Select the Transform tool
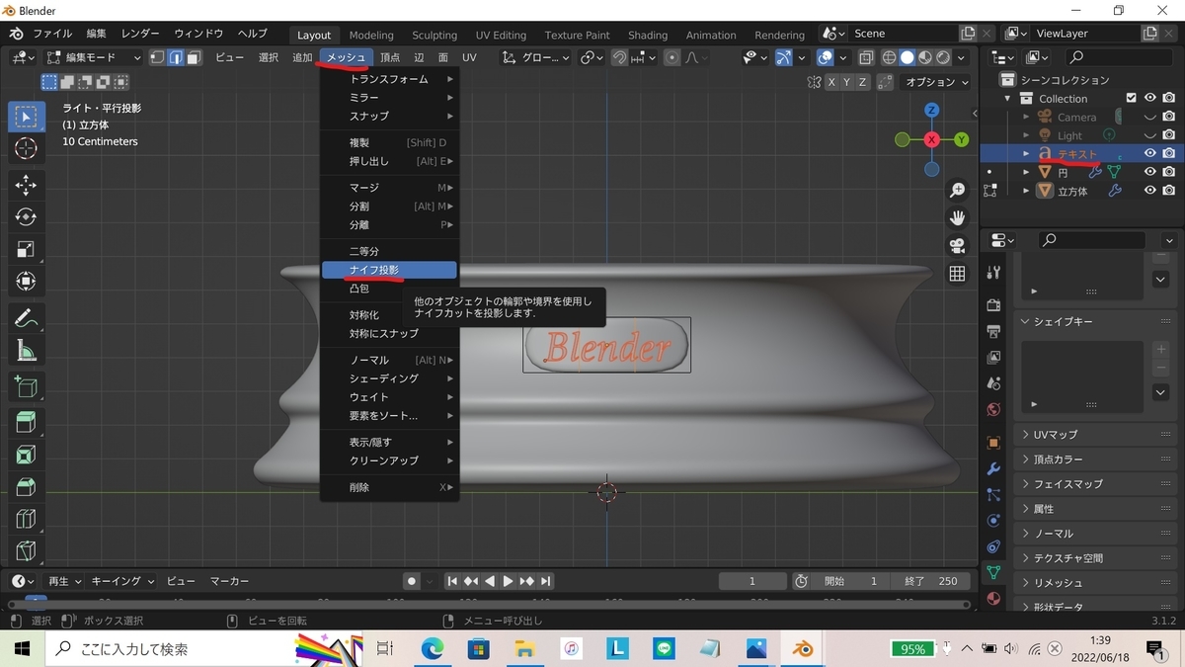This screenshot has width=1185, height=667. tap(27, 283)
